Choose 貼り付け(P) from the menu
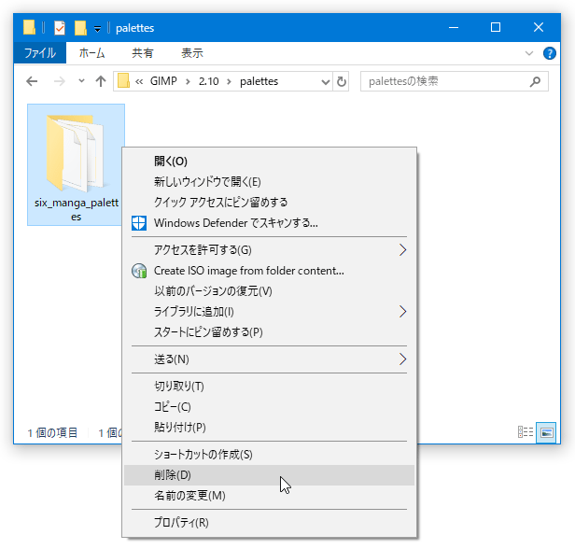Viewport: 575px width, 549px height. [x=269, y=428]
